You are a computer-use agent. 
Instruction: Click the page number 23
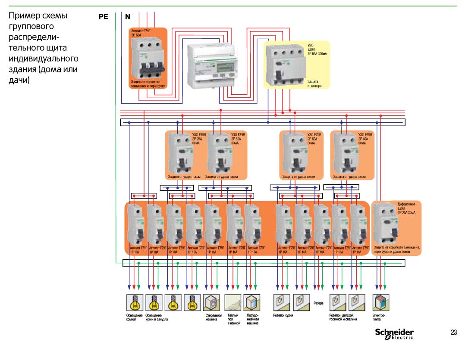453,332
